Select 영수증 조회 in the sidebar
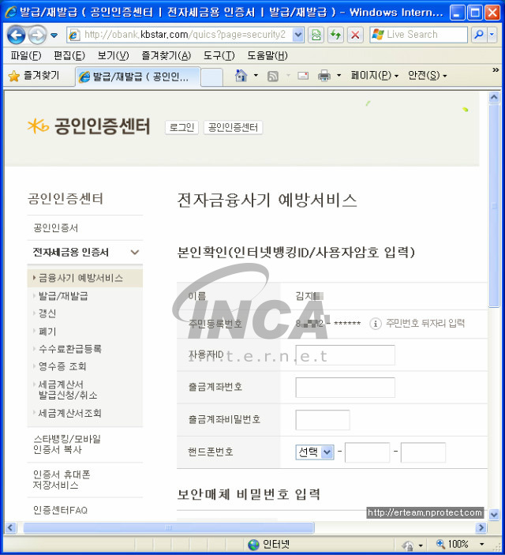Screen dimensions: 505x555 pyautogui.click(x=62, y=366)
